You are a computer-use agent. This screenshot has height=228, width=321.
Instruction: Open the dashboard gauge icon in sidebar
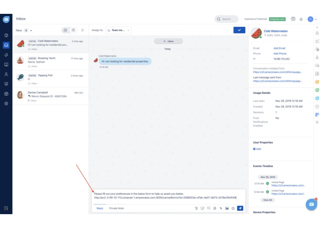[6, 36]
